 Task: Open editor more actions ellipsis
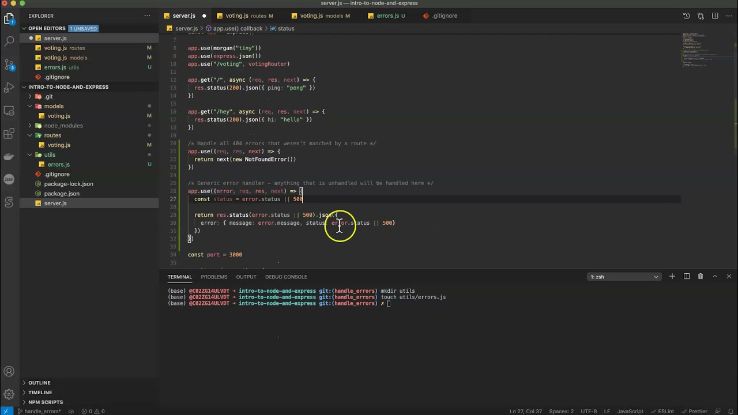(x=729, y=16)
